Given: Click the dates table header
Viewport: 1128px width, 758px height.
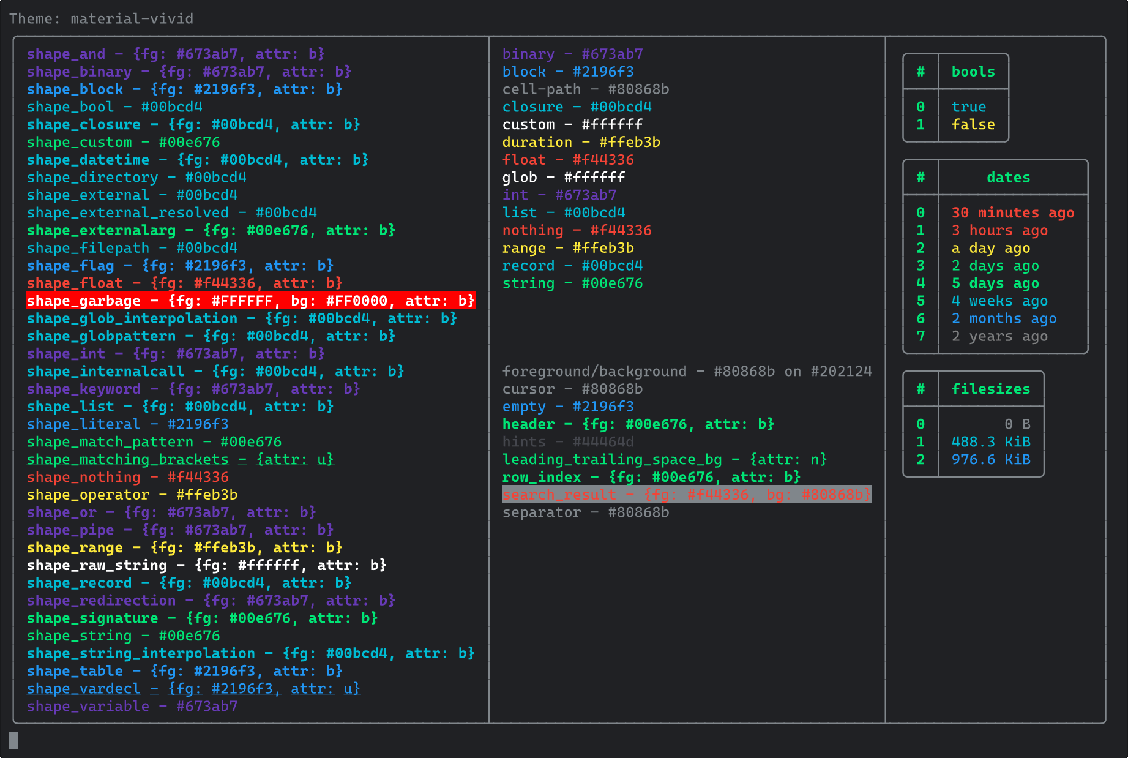Looking at the screenshot, I should click(x=1009, y=178).
